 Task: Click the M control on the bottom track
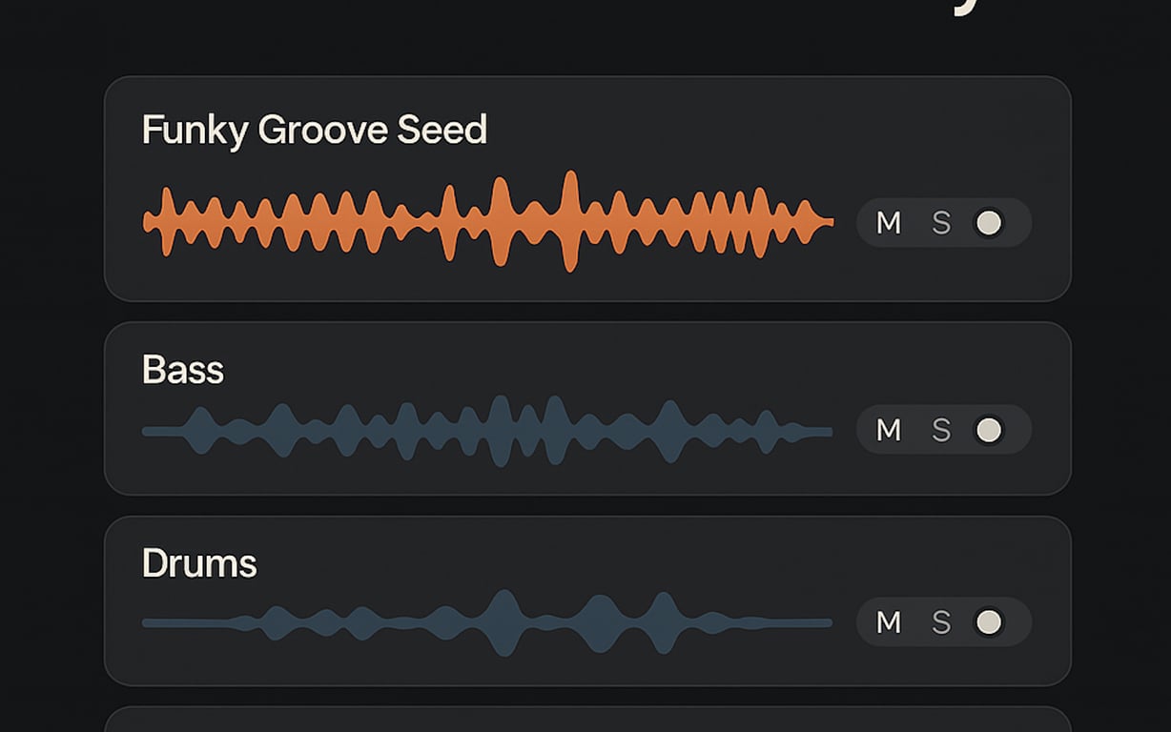tap(889, 622)
